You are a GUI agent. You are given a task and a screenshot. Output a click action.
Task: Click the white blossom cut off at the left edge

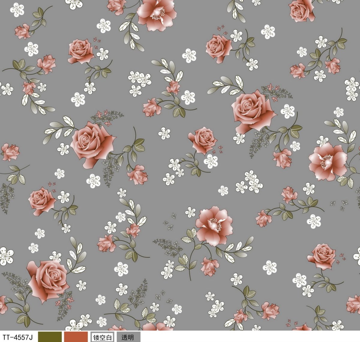coord(5,256)
